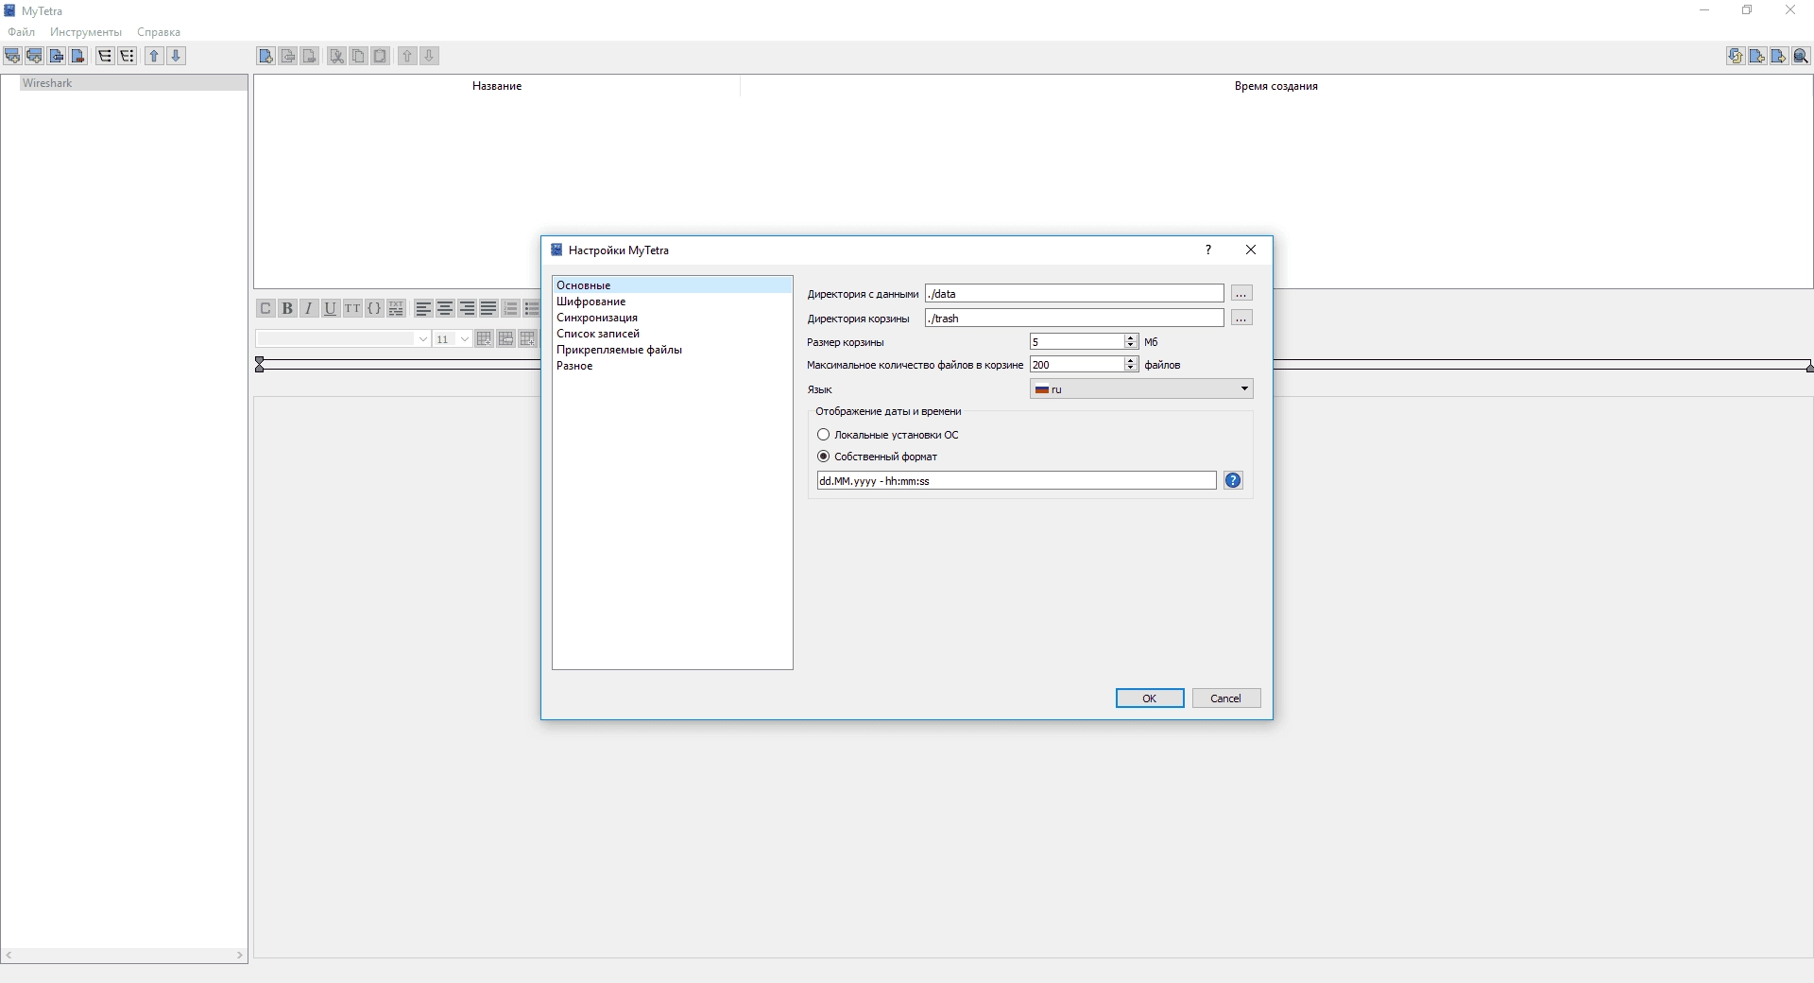1814x983 pixels.
Task: Browse for data directory button
Action: 1241,293
